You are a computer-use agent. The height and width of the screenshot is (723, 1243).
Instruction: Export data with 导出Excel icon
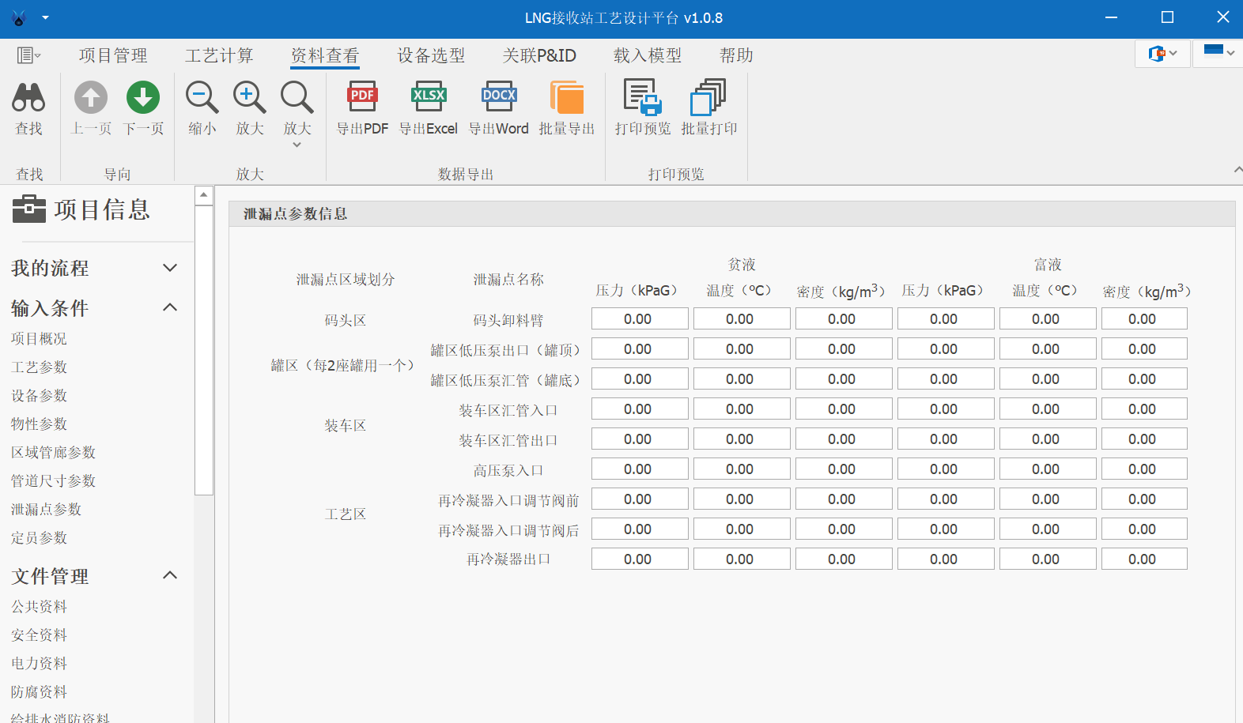(429, 98)
